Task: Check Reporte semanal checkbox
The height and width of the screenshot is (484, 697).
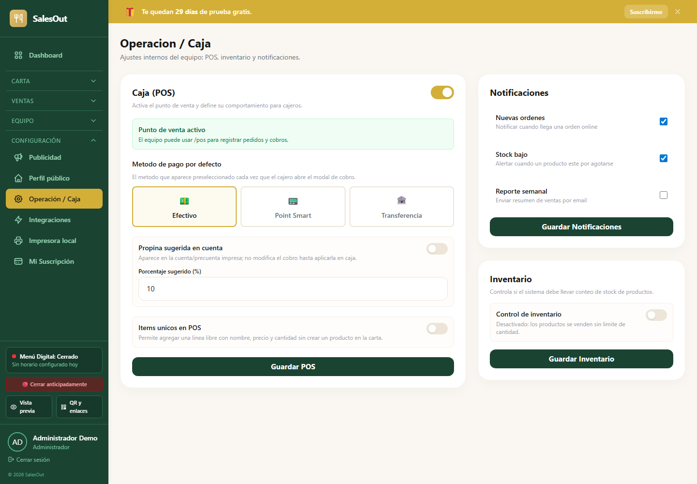Action: click(x=664, y=195)
